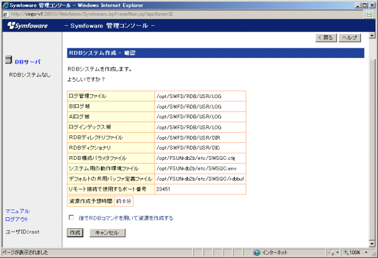Screen dimensions: 378x258
Task: Click the vertical scrollbar down arrow
Action: click(x=372, y=242)
